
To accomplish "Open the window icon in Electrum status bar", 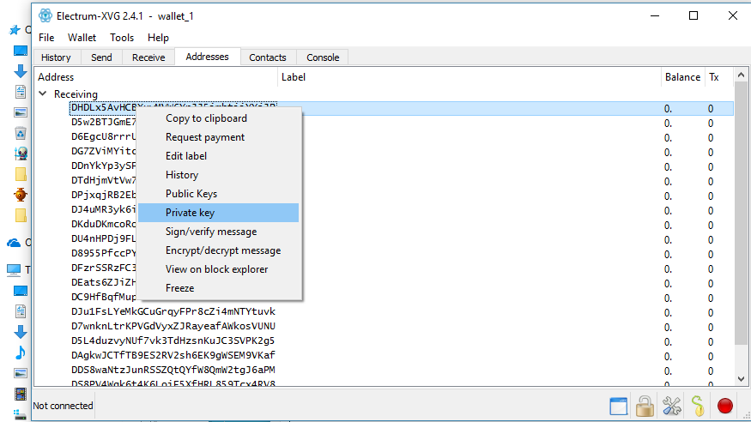I will 618,407.
